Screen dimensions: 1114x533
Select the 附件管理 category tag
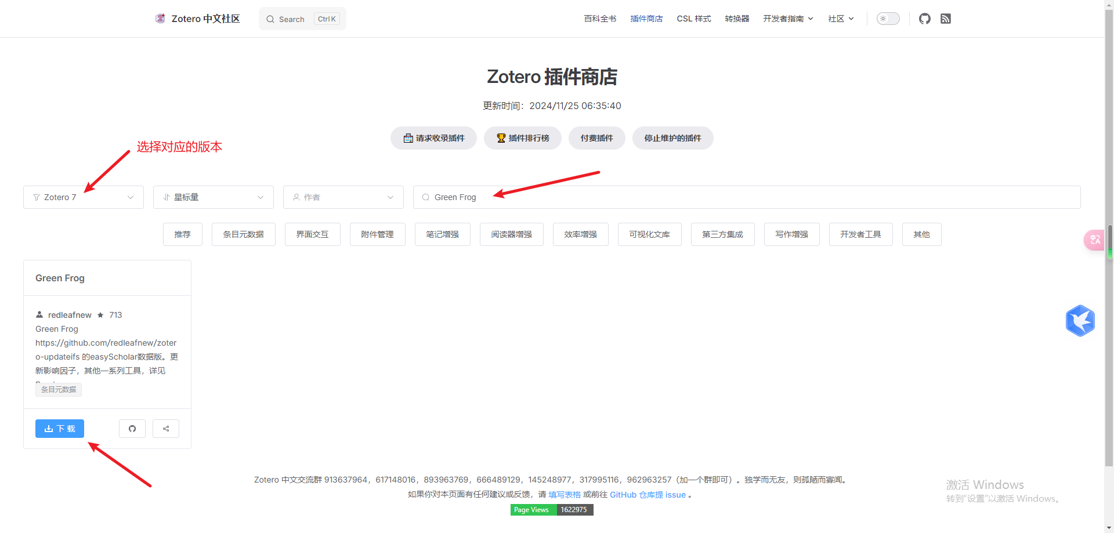tap(378, 234)
